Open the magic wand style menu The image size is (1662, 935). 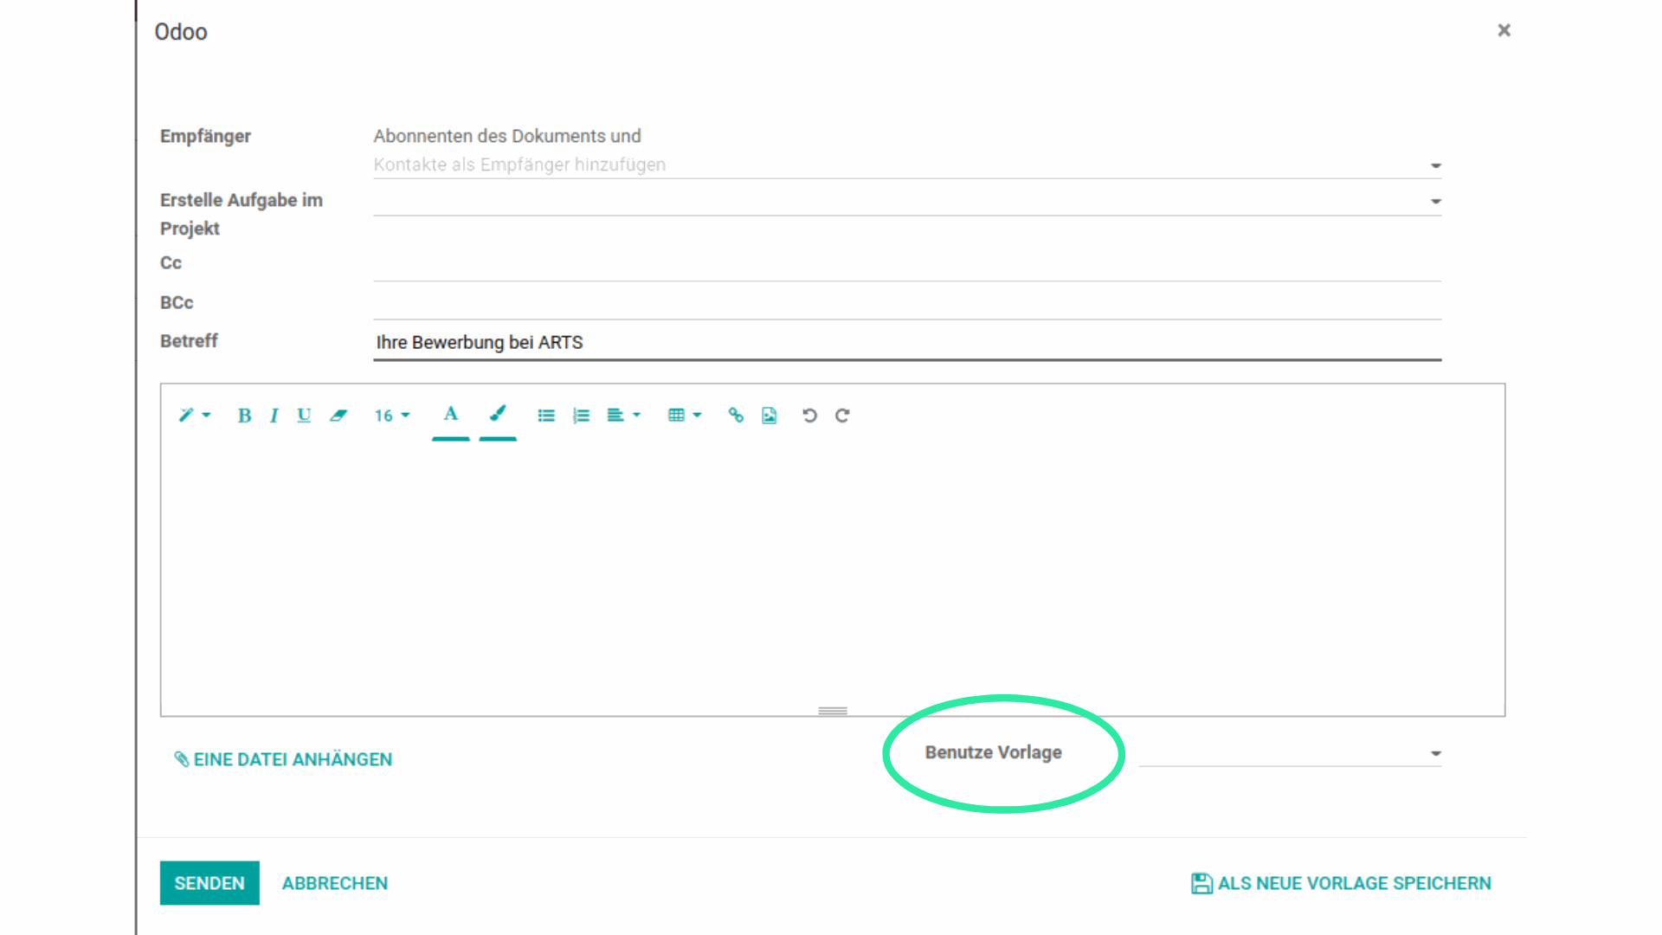point(194,416)
